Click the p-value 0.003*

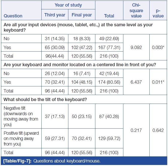(158, 47)
